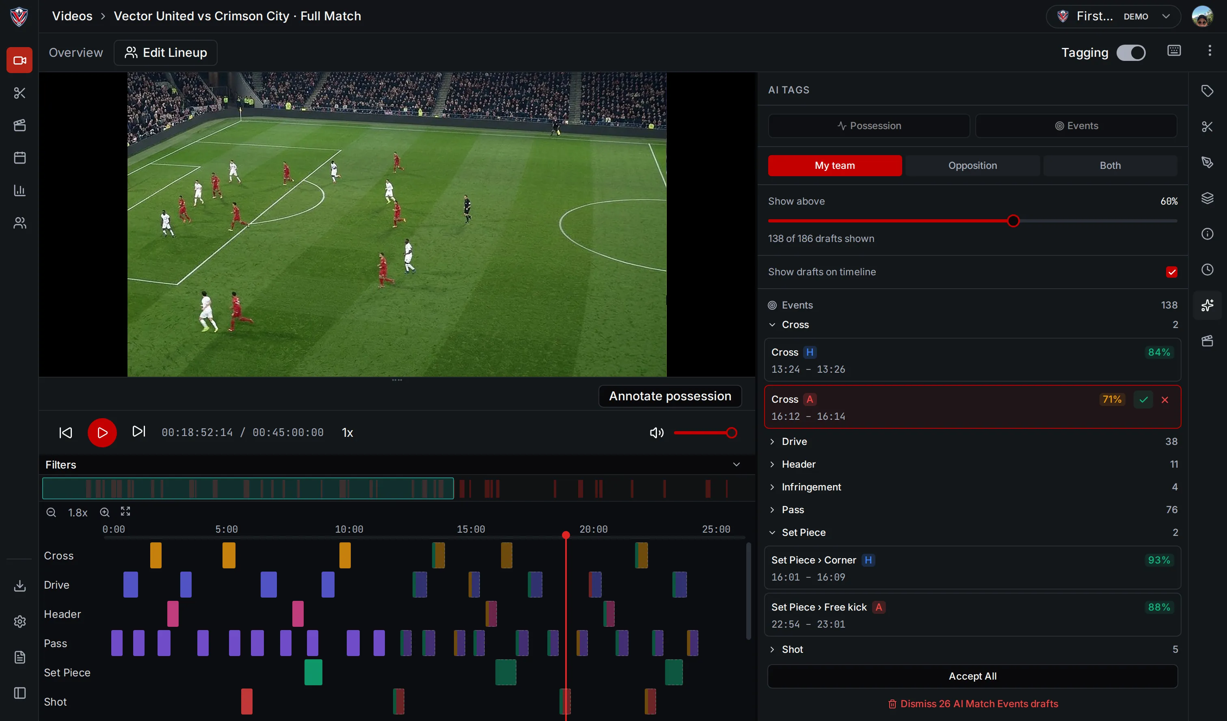Click the Edit Lineup button
This screenshot has width=1227, height=721.
(x=166, y=53)
